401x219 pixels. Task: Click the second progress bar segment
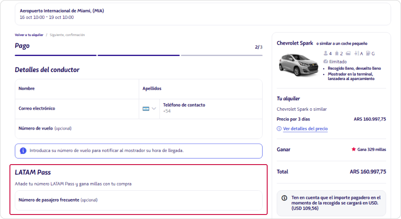pyautogui.click(x=139, y=55)
